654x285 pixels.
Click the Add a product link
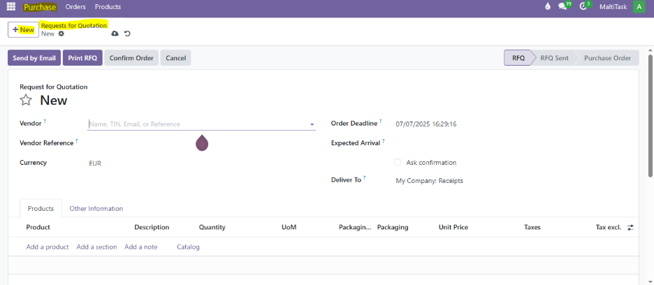pyautogui.click(x=48, y=247)
